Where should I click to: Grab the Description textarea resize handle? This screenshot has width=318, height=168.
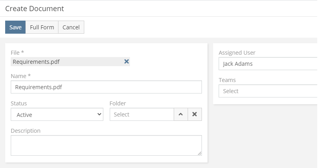point(200,153)
